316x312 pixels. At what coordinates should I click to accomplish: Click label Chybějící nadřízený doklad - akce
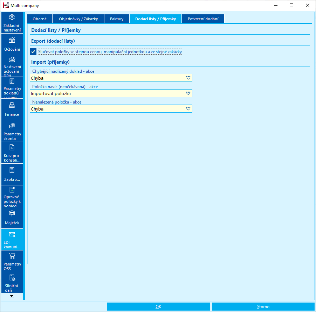63,71
